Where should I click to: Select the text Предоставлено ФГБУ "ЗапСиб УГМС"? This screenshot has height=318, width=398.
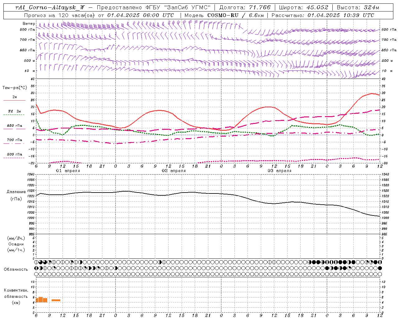pyautogui.click(x=154, y=7)
